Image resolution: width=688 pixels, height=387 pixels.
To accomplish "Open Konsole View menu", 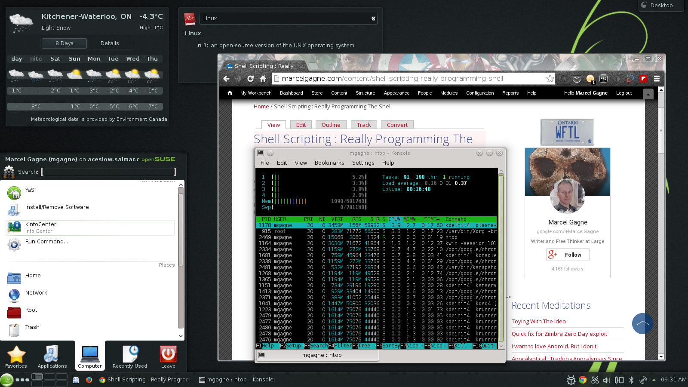I will pyautogui.click(x=301, y=163).
